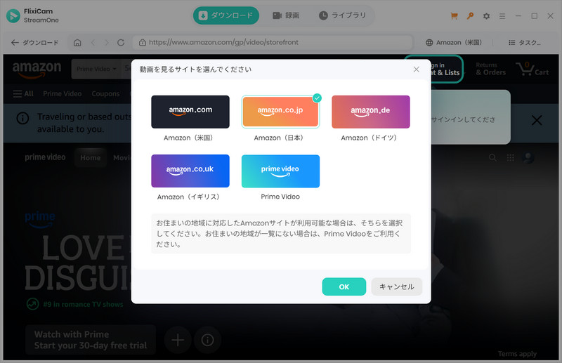Image resolution: width=562 pixels, height=363 pixels.
Task: Open the タスク list button
Action: 525,43
